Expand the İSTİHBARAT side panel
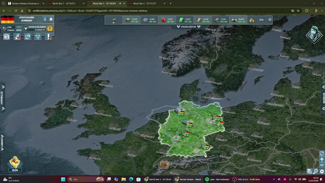The width and height of the screenshot is (325, 183). 2,98
